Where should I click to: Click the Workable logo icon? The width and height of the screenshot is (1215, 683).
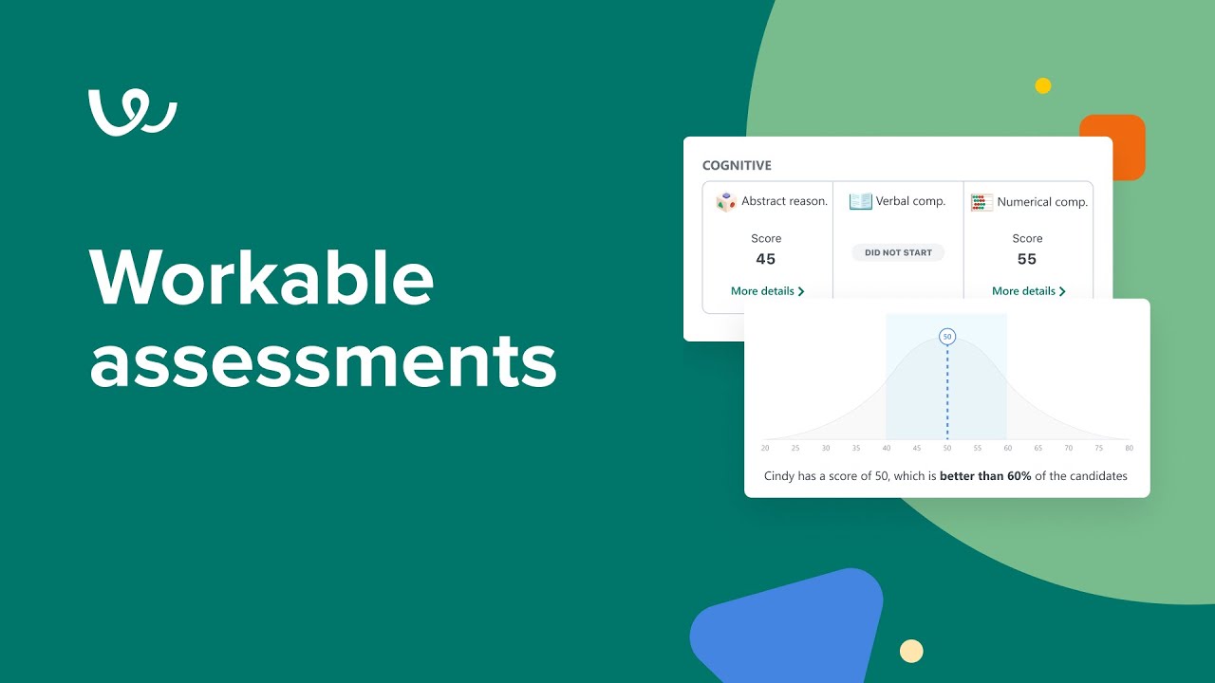(133, 112)
